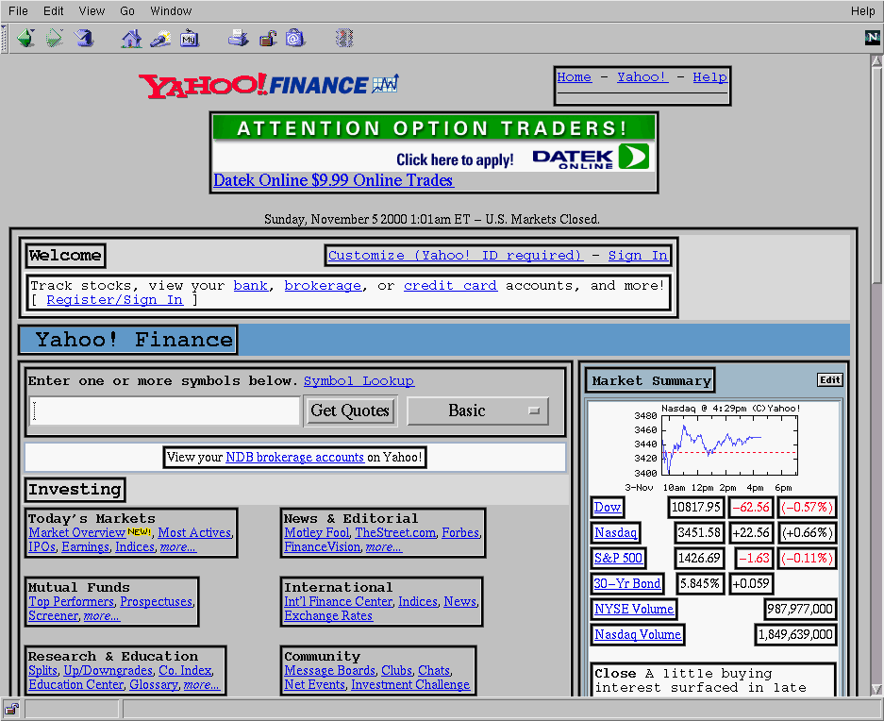The height and width of the screenshot is (721, 884).
Task: Open the Home page icon in toolbar
Action: point(131,39)
